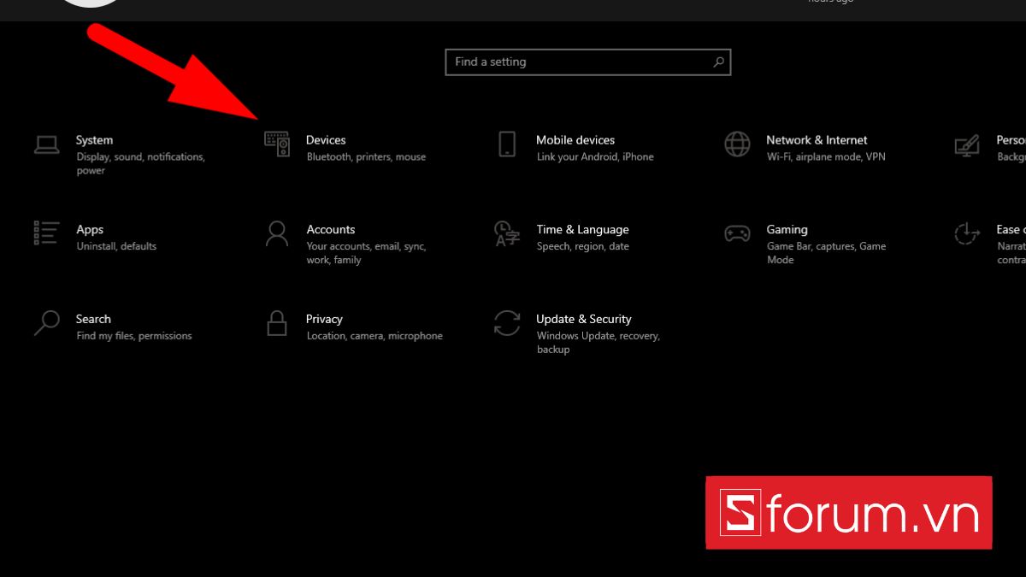This screenshot has height=577, width=1026.
Task: Open the Search category title
Action: pyautogui.click(x=93, y=319)
